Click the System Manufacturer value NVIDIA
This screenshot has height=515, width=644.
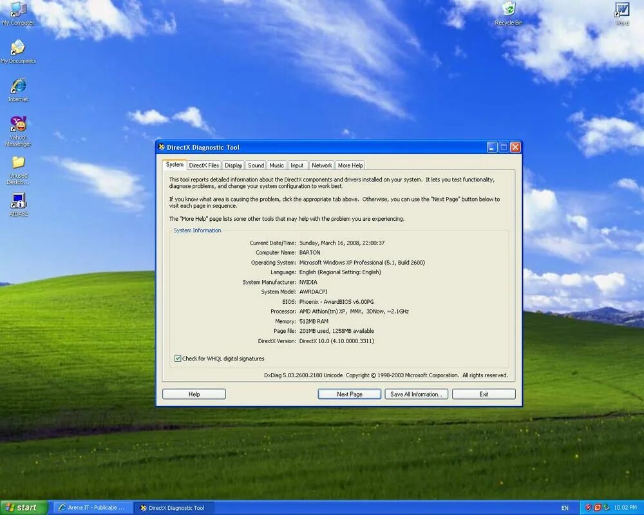[308, 282]
